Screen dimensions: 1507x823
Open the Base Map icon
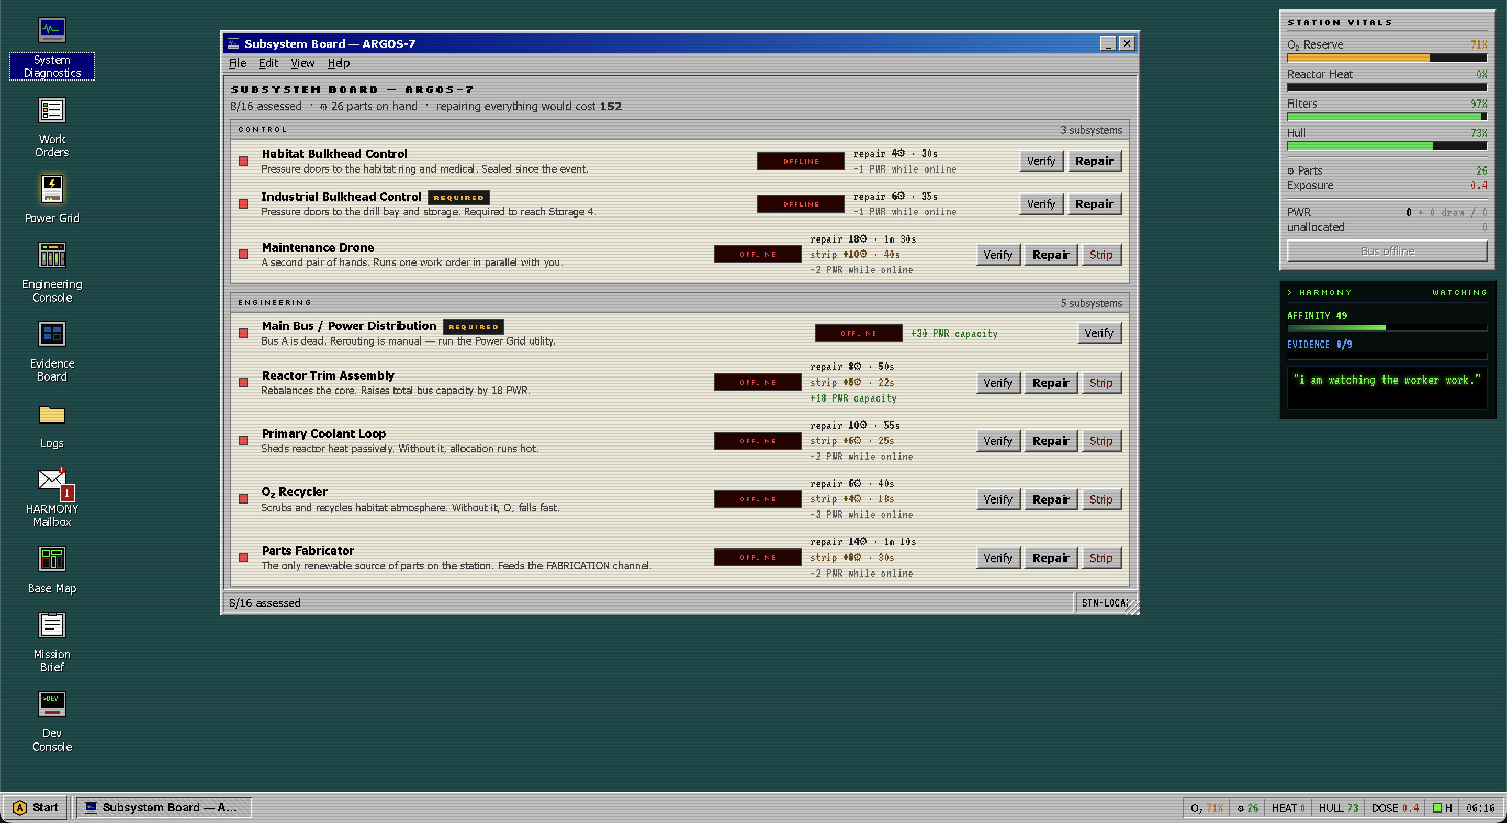coord(52,570)
